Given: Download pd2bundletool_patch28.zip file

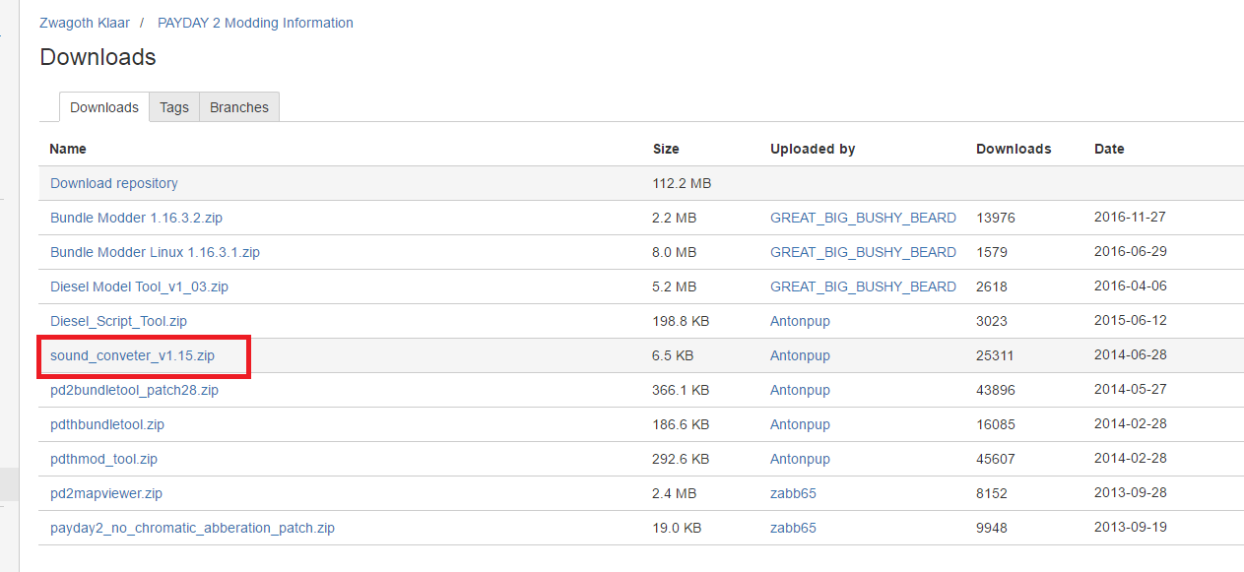Looking at the screenshot, I should pos(134,390).
